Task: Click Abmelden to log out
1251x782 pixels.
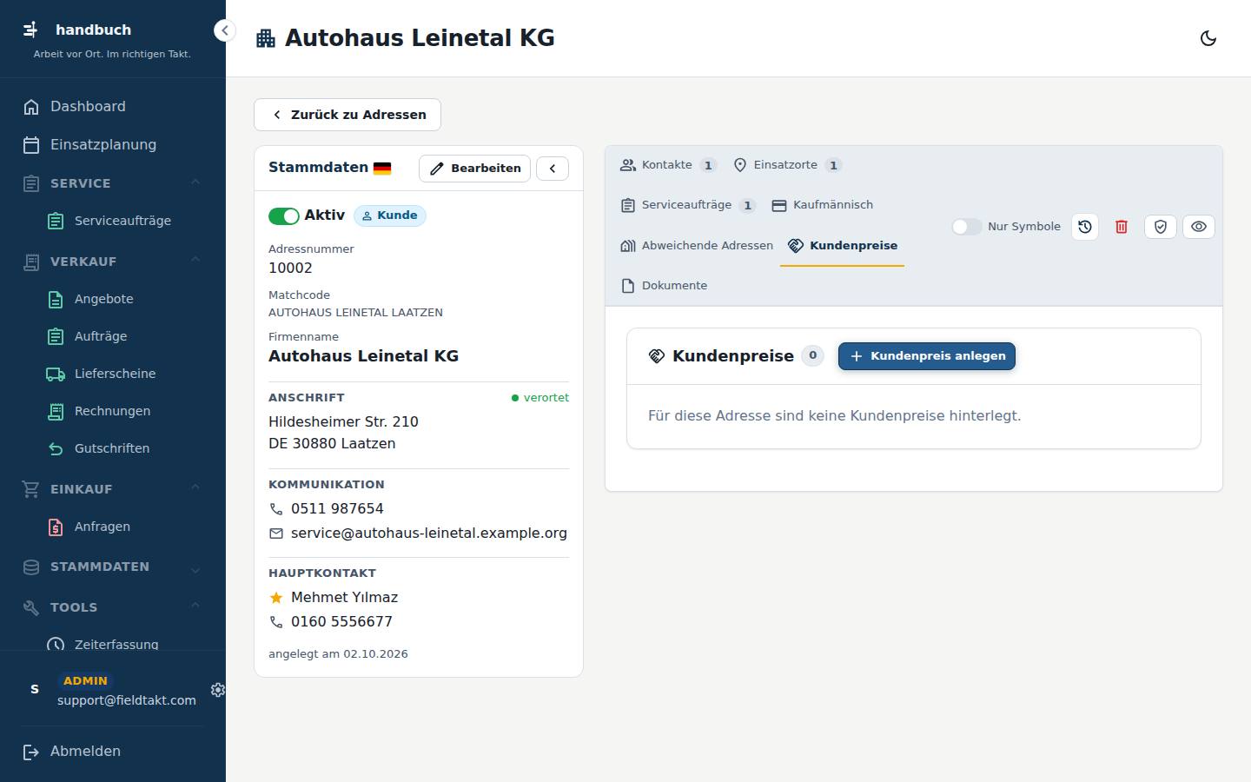Action: click(x=113, y=752)
